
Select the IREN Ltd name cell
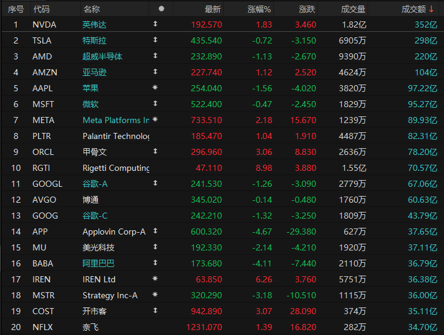point(99,279)
